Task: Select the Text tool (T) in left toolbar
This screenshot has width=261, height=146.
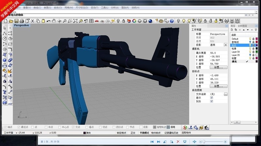Action: (5, 92)
